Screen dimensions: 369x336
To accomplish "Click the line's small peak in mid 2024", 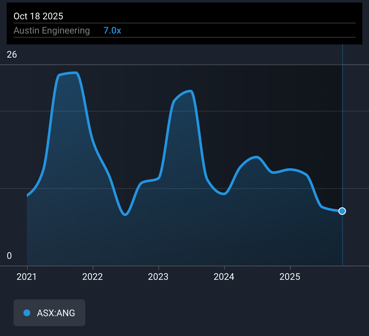I will coord(256,157).
